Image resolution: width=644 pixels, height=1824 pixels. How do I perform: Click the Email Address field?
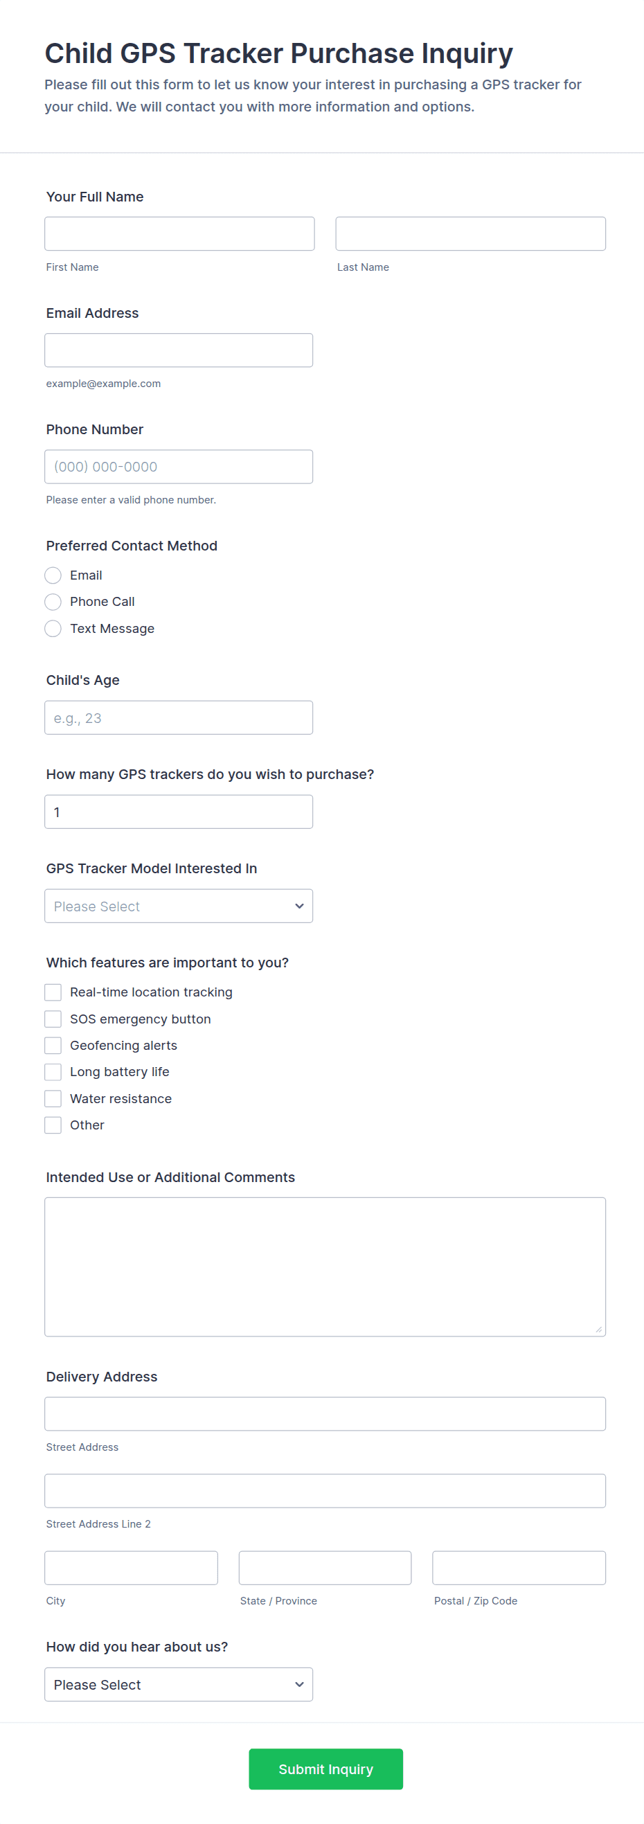(179, 350)
